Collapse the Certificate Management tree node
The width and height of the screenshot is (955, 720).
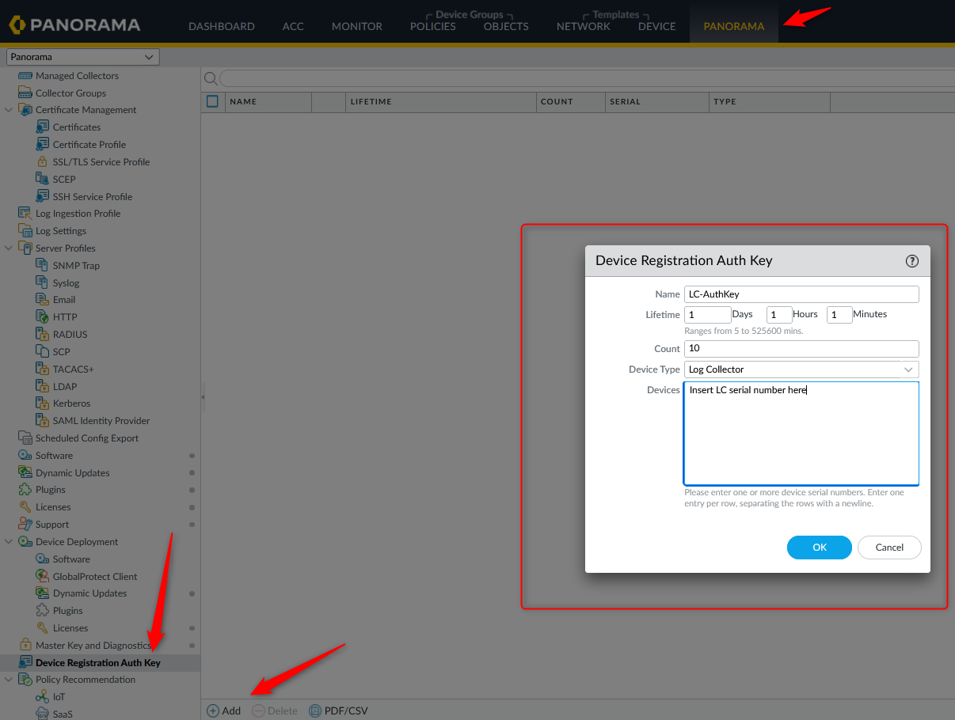coord(9,110)
